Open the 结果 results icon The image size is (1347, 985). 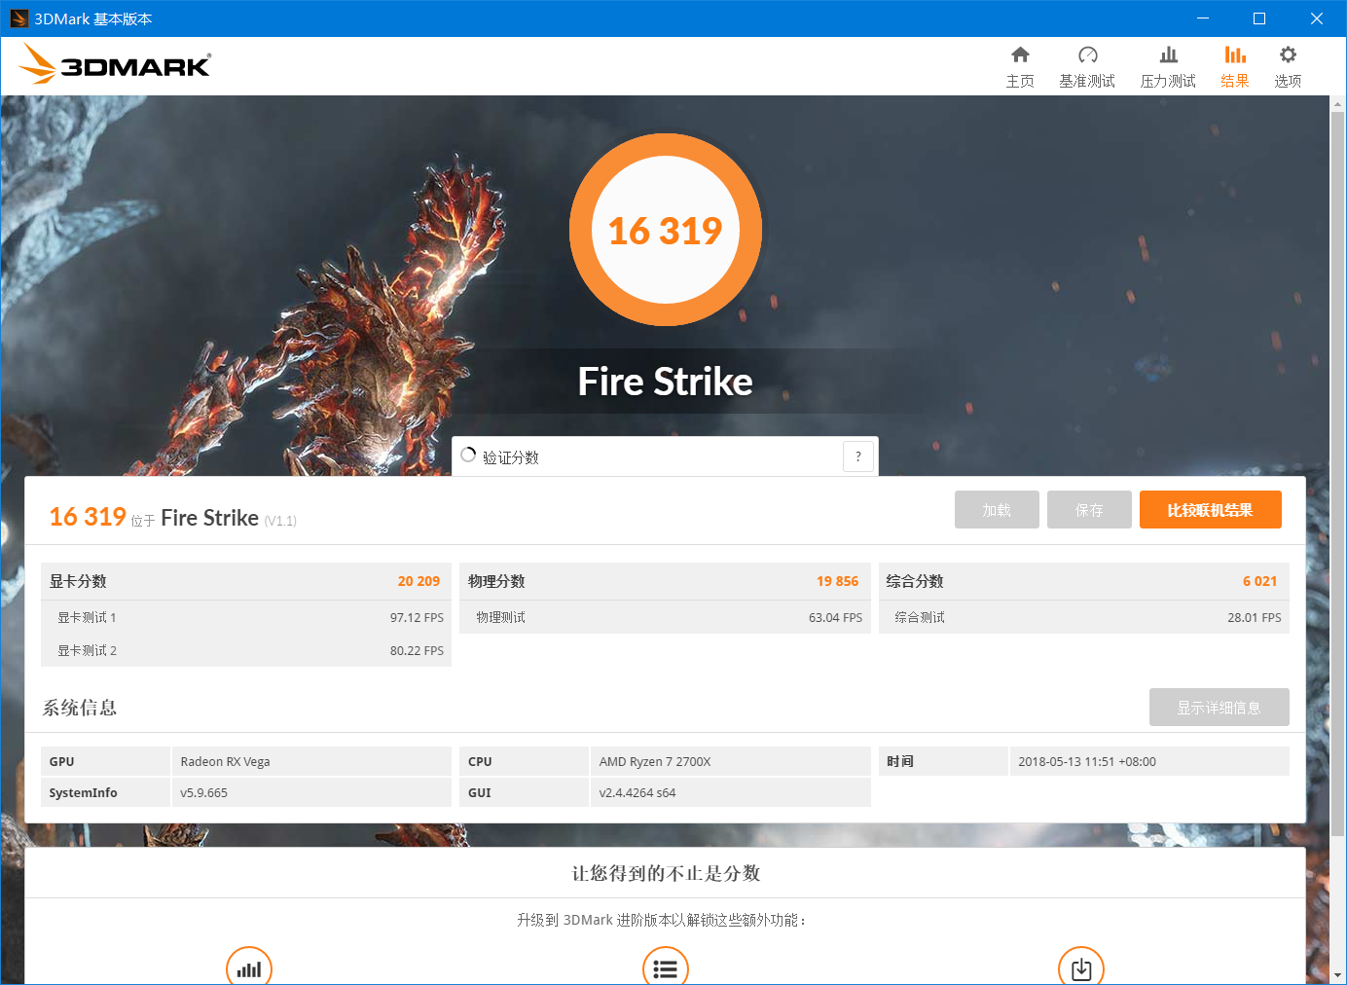point(1235,55)
